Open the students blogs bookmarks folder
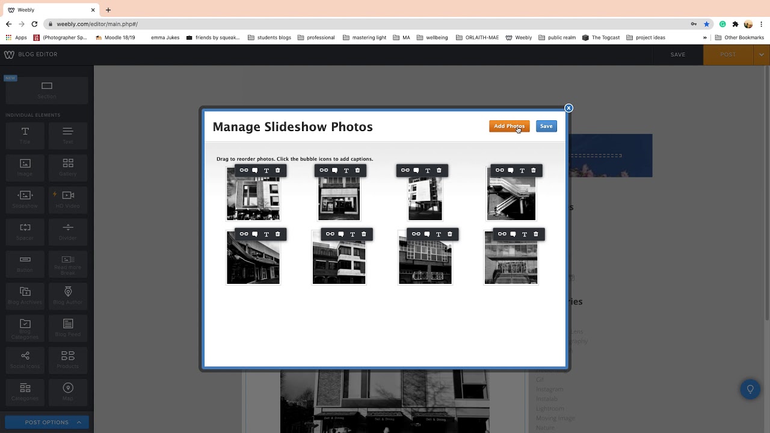The width and height of the screenshot is (770, 433). point(269,37)
